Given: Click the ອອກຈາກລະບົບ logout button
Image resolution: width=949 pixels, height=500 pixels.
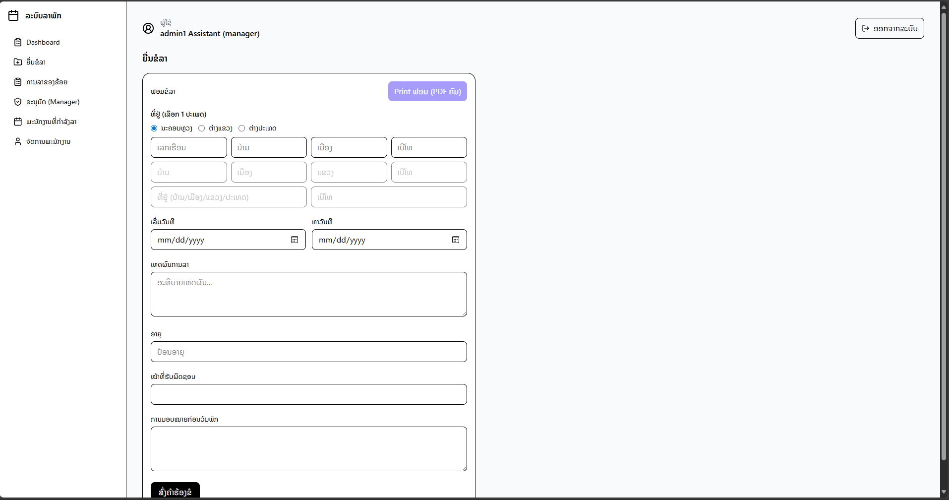Looking at the screenshot, I should (x=890, y=28).
